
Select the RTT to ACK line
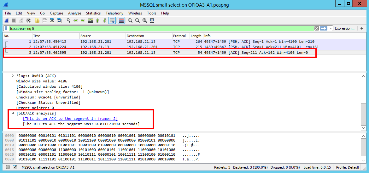(81, 124)
